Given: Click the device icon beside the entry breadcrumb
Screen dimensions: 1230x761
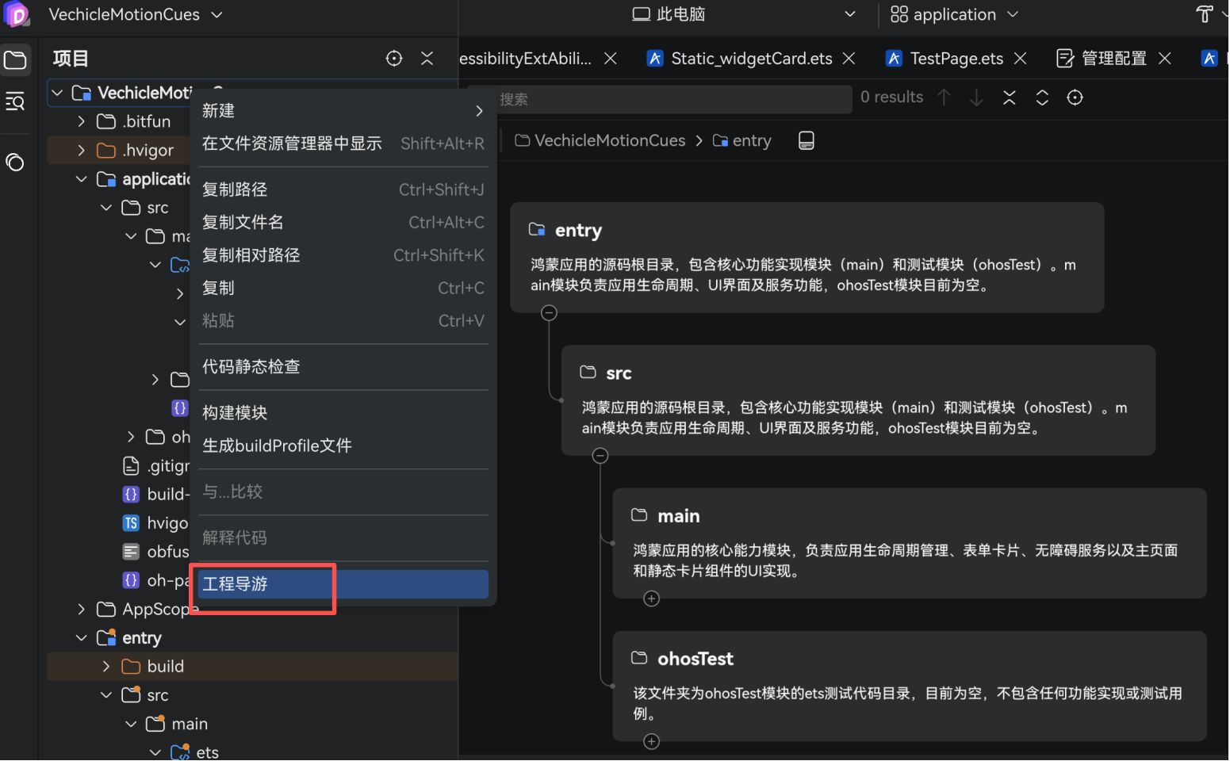Looking at the screenshot, I should click(x=806, y=140).
